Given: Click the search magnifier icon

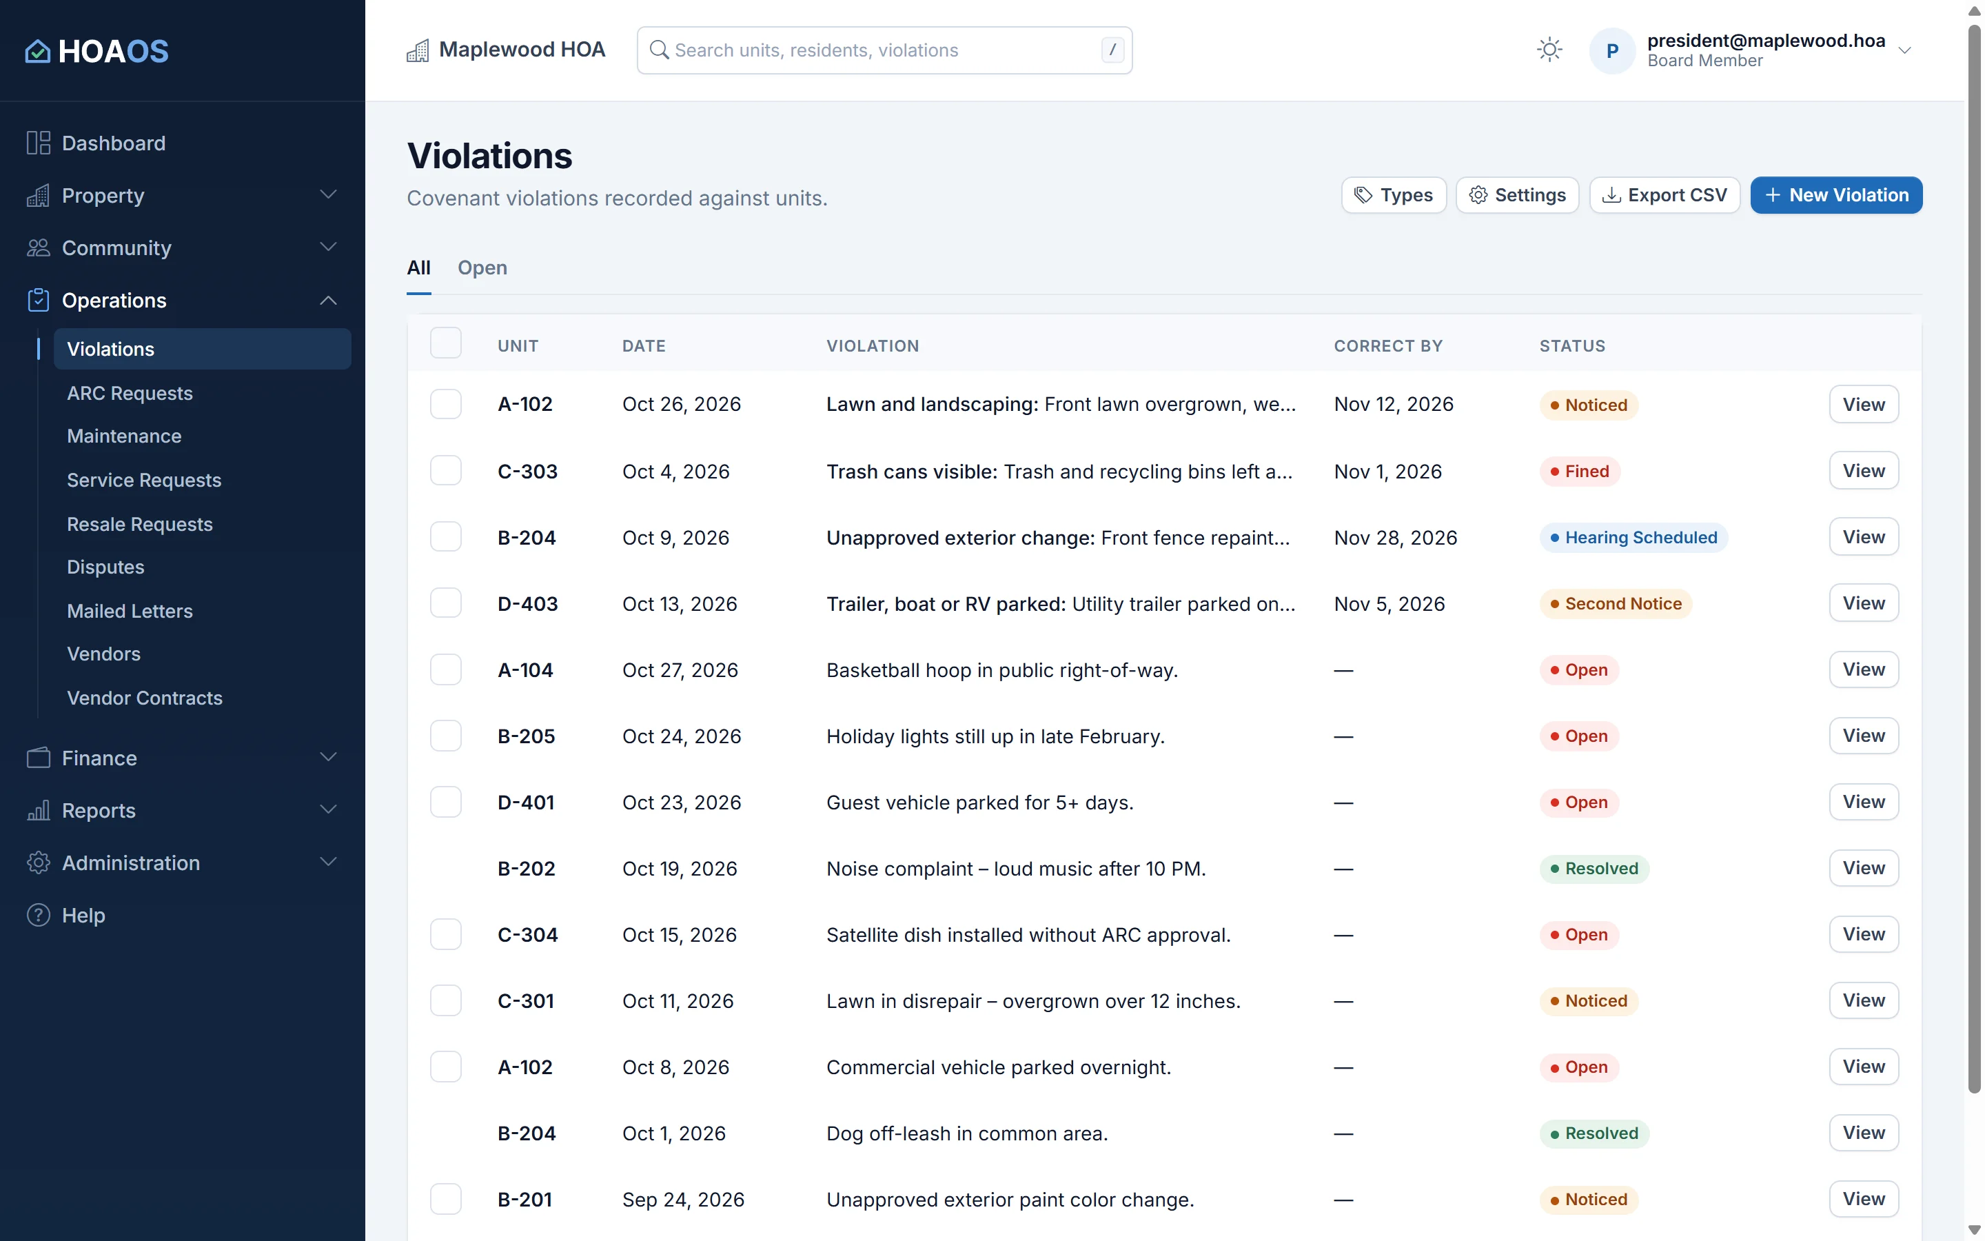Looking at the screenshot, I should pos(659,50).
